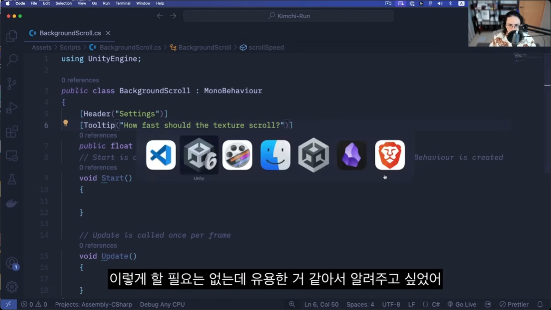Click the remote window status bar icon

coord(9,304)
